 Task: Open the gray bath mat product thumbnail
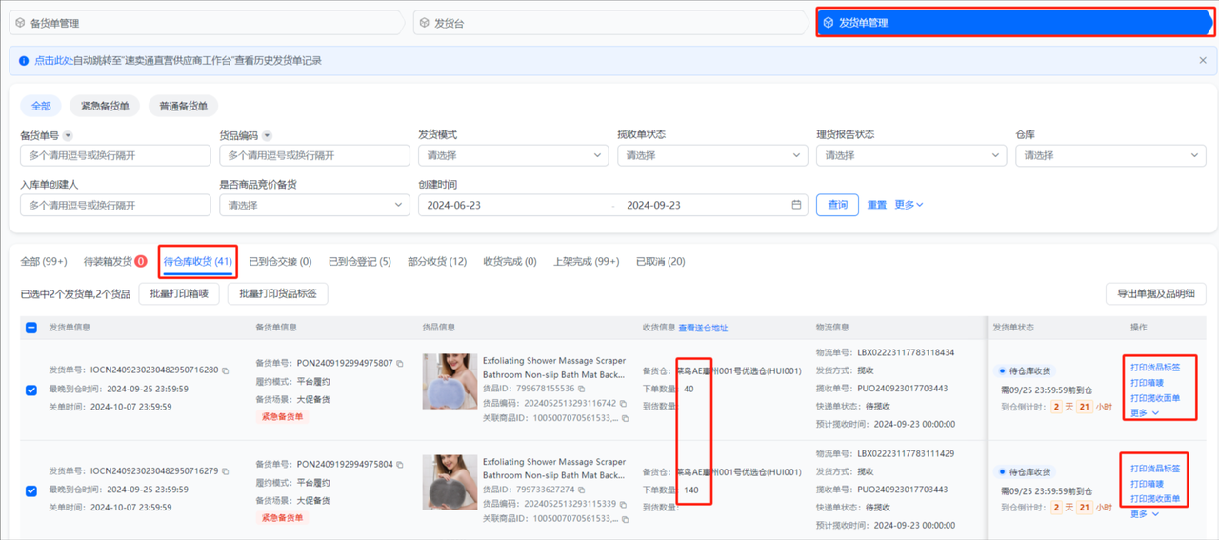[450, 482]
